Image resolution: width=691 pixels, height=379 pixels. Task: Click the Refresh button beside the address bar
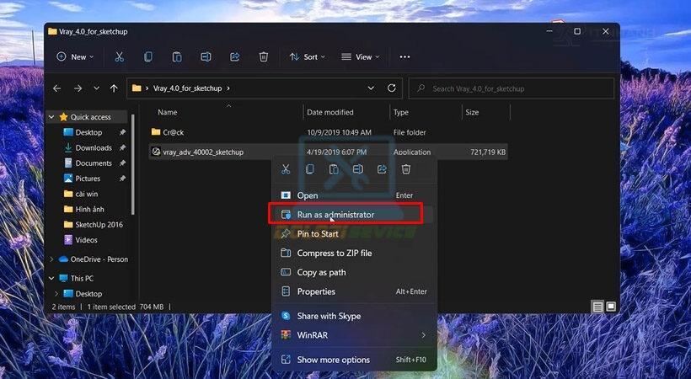coord(391,88)
